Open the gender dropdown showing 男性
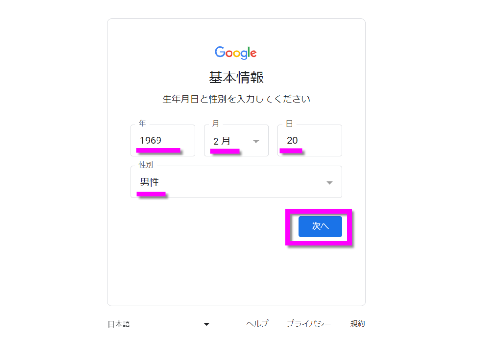Image resolution: width=480 pixels, height=348 pixels. (236, 182)
